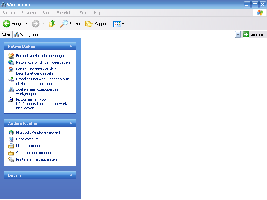The height and width of the screenshot is (200, 267).
Task: Click Pictogrammen voor UPnP-apparaten link
Action: click(42, 104)
